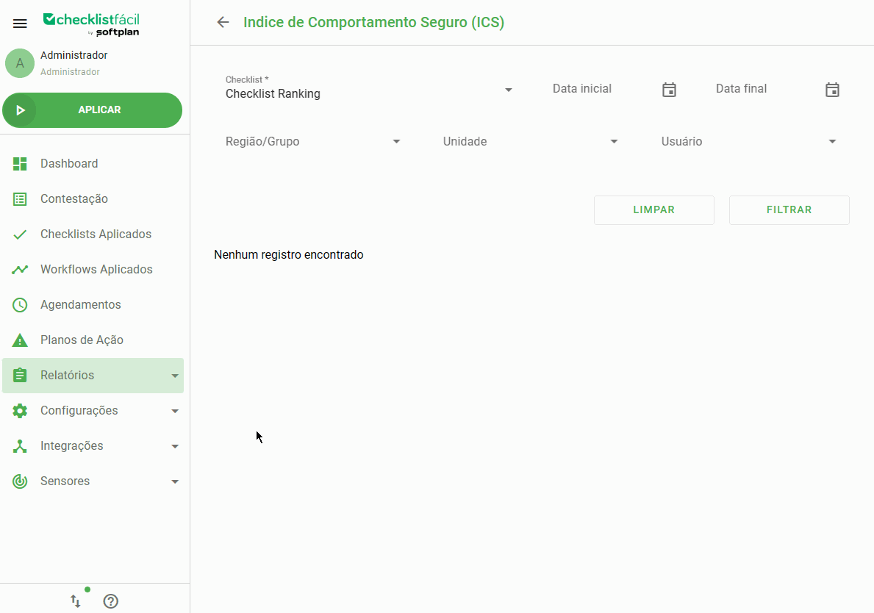Open the Data final calendar picker

coord(832,89)
